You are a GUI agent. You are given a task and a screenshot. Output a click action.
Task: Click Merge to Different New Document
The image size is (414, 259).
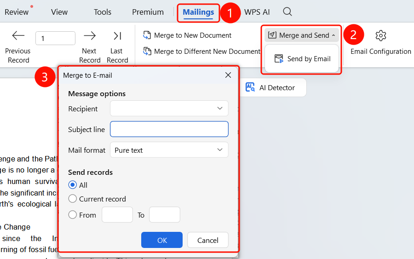pos(202,51)
